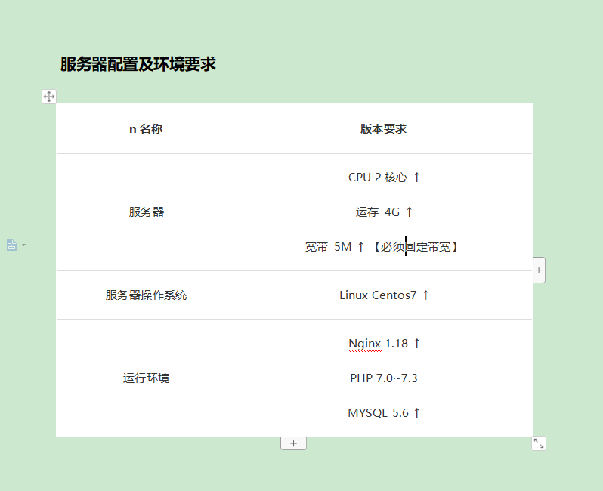Click the text PHP 7.0~7.3
Screen dimensions: 603x491
[383, 378]
